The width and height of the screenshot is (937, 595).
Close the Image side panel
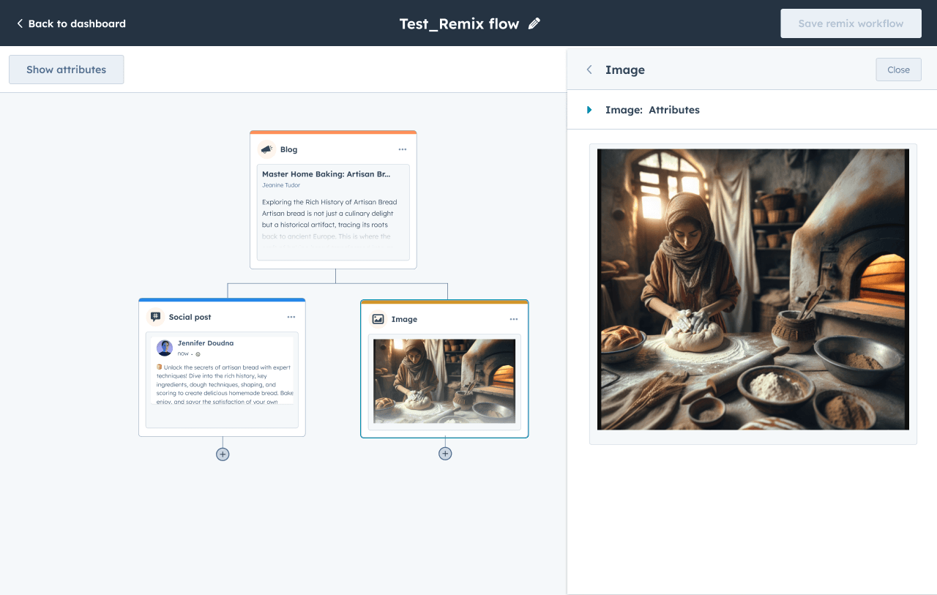tap(898, 70)
